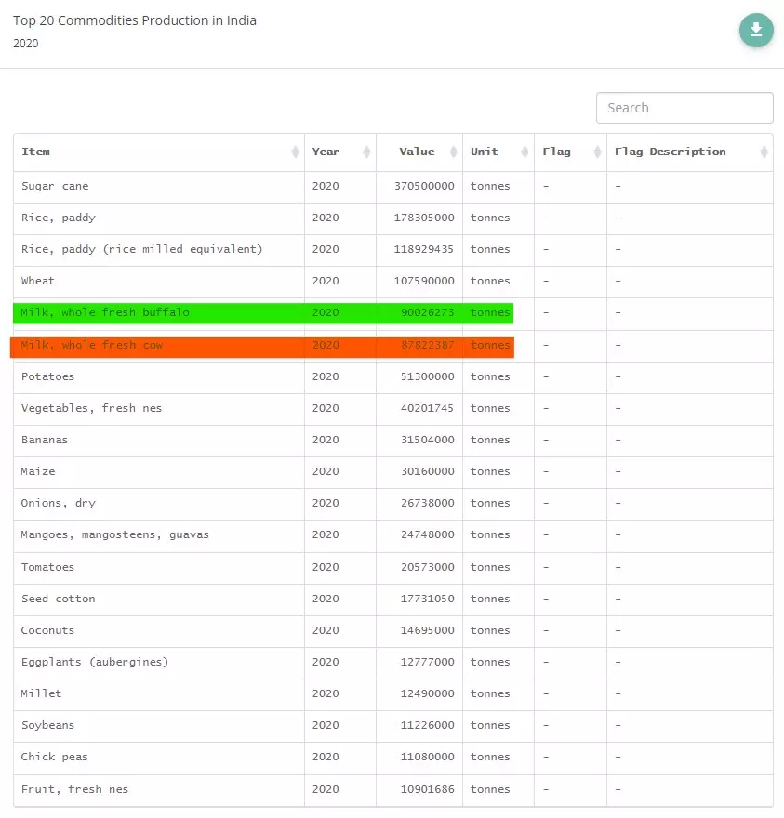Sort by Year column arrows
The image size is (784, 818).
click(366, 152)
